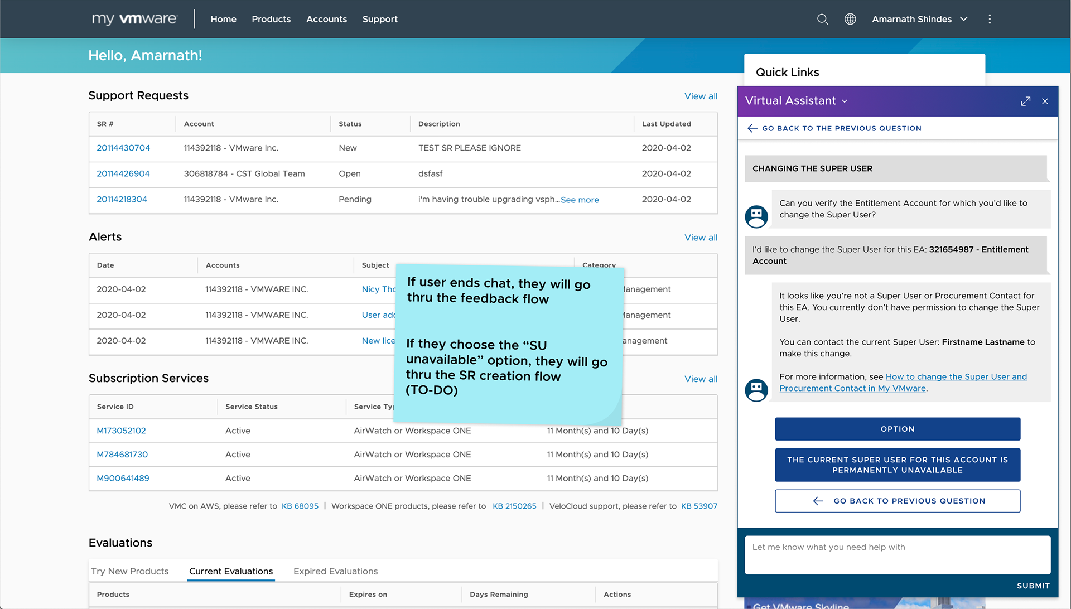Focus the chat message input box

897,555
